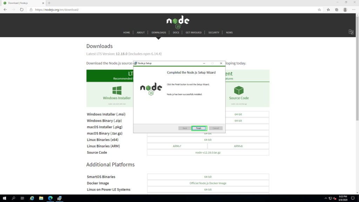
Task: Click Finish to exit the Setup Wizard
Action: [199, 128]
